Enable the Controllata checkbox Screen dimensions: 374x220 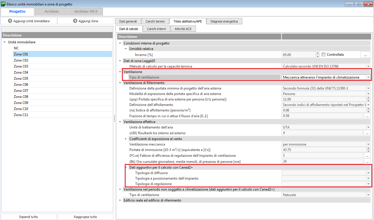click(x=323, y=55)
